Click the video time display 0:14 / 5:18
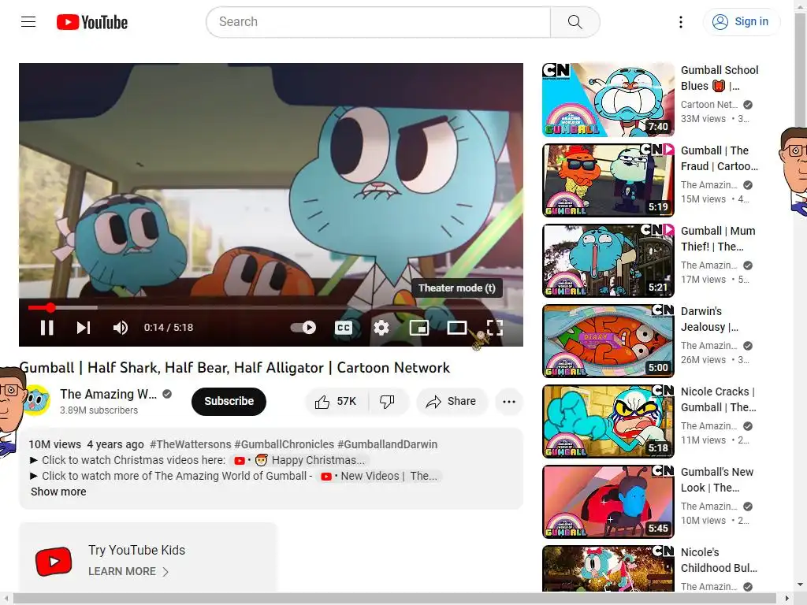This screenshot has width=807, height=605. 169,328
